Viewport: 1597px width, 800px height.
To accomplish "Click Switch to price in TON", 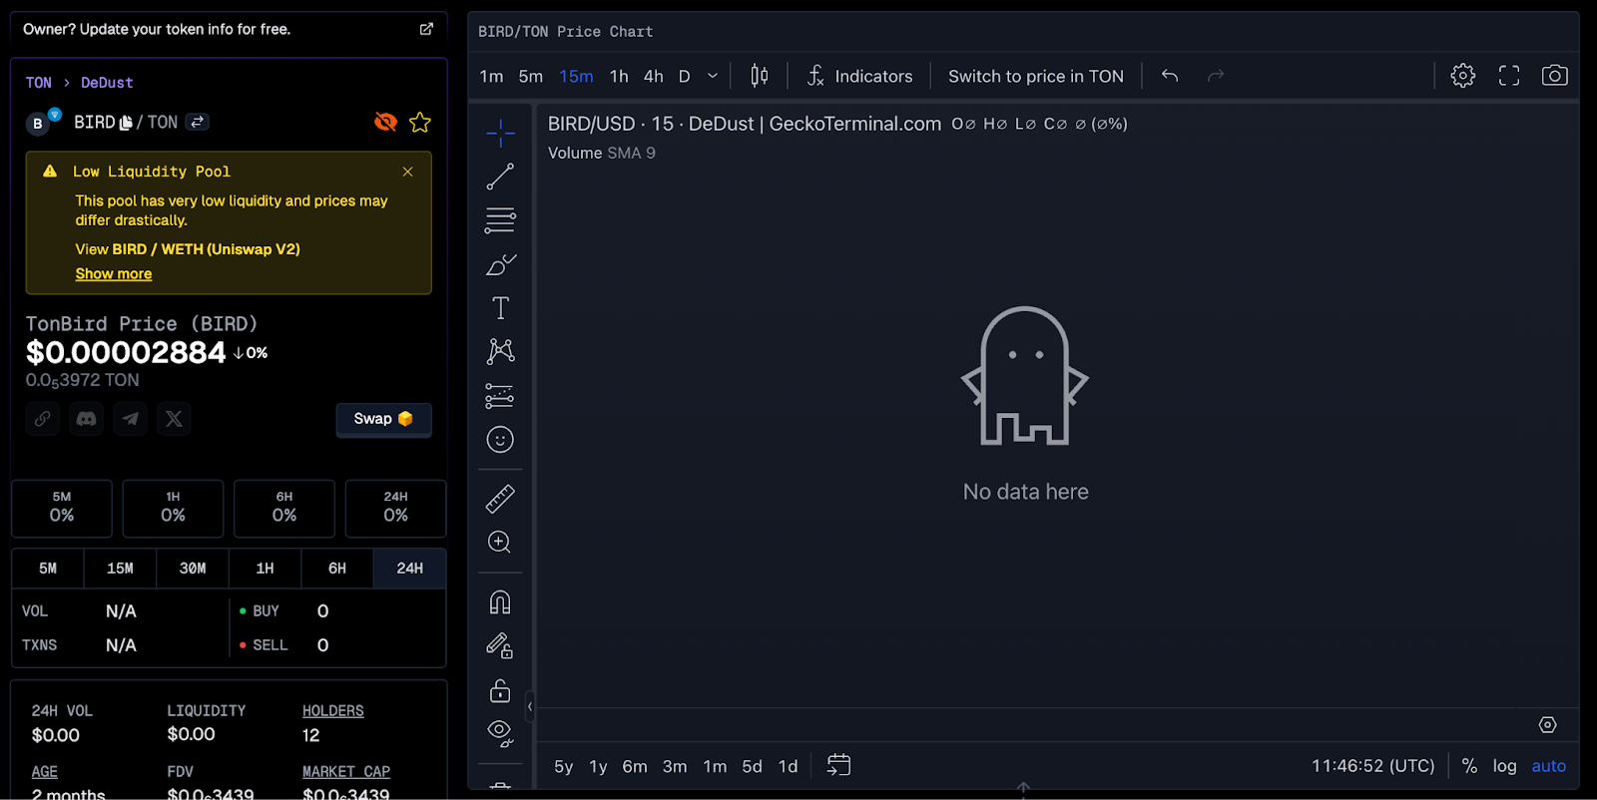I will click(x=1036, y=76).
